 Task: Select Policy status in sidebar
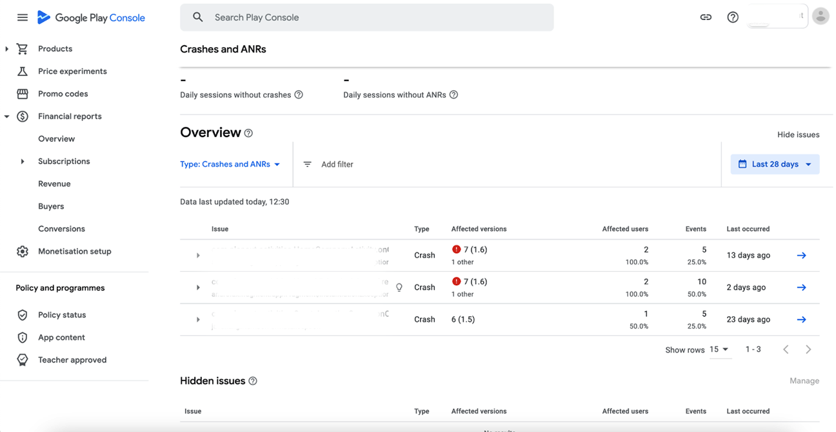pos(62,315)
